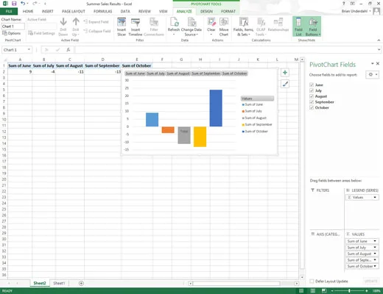Switch to the DESIGN ribbon tab
This screenshot has height=294, width=383.
tap(206, 11)
